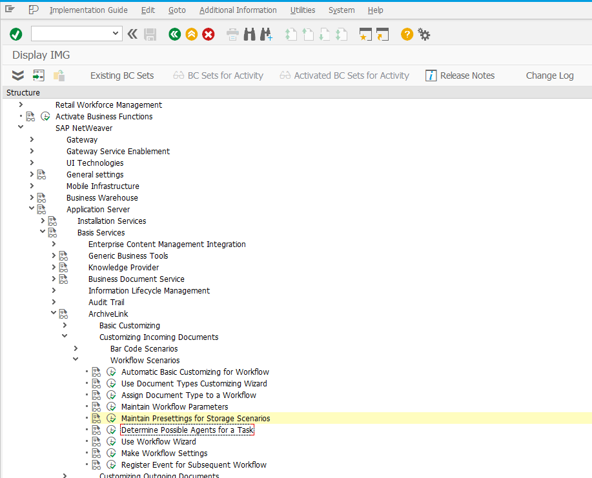Click the Generate Shortcut icon
Screen dimensions: 592x478
click(382, 34)
